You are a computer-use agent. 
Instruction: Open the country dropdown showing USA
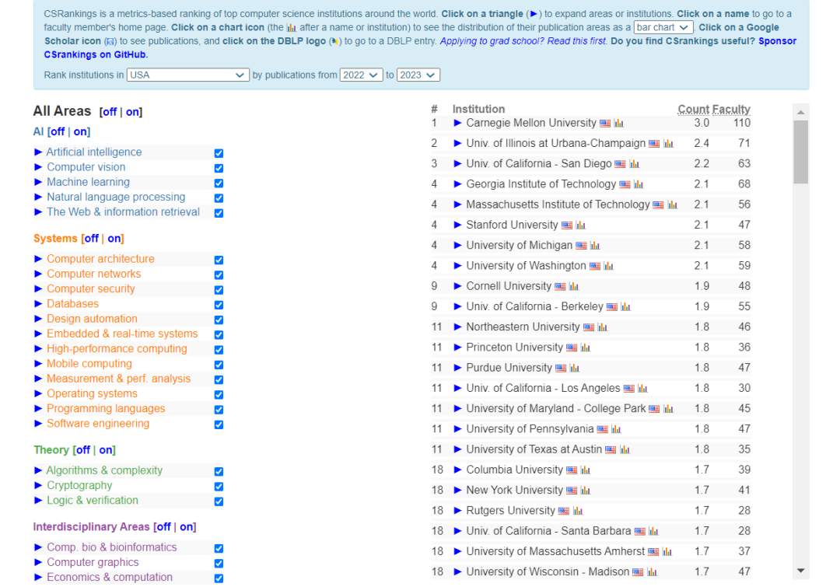tap(187, 75)
